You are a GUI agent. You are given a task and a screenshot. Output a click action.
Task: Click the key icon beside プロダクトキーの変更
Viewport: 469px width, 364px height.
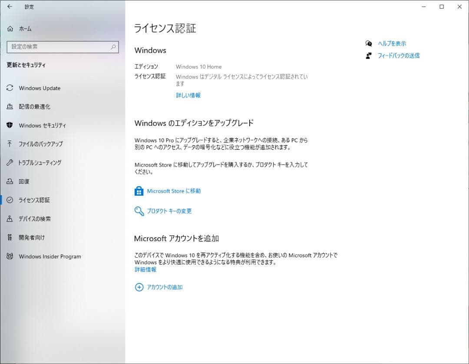point(139,211)
